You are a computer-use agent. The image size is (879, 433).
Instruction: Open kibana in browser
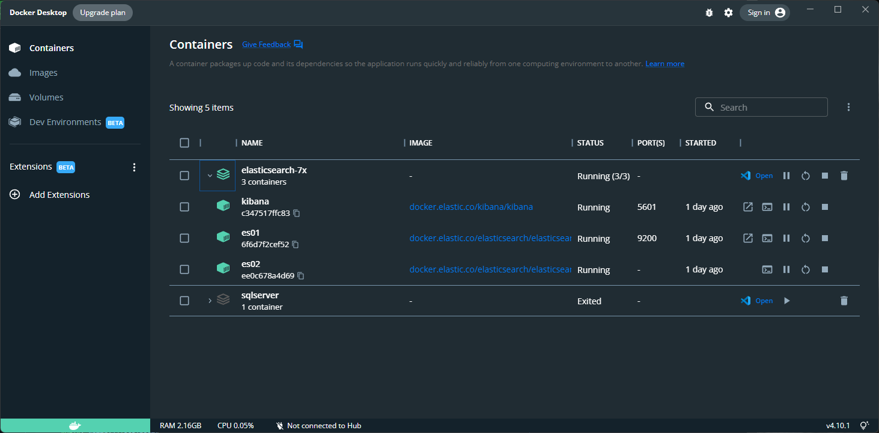748,207
